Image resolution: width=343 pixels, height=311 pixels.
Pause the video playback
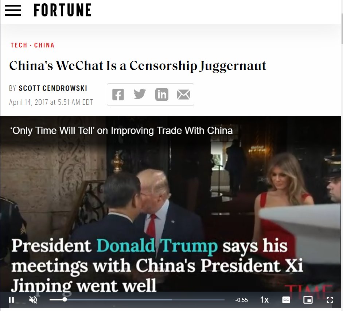(x=11, y=300)
